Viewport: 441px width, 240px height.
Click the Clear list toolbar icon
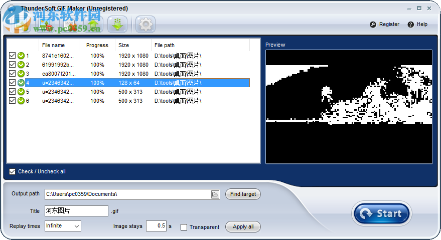(x=69, y=25)
